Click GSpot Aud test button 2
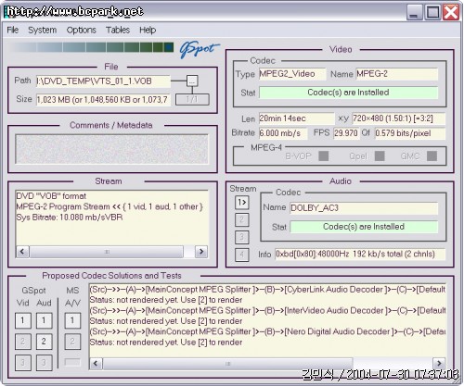This screenshot has width=464, height=386. pyautogui.click(x=44, y=342)
